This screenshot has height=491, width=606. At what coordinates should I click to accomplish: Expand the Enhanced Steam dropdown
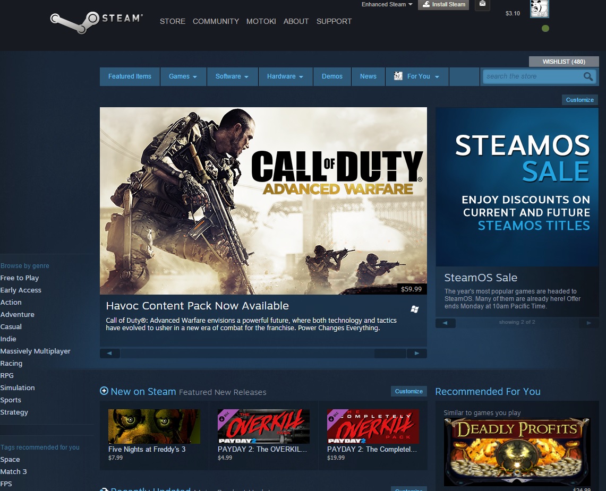[387, 4]
